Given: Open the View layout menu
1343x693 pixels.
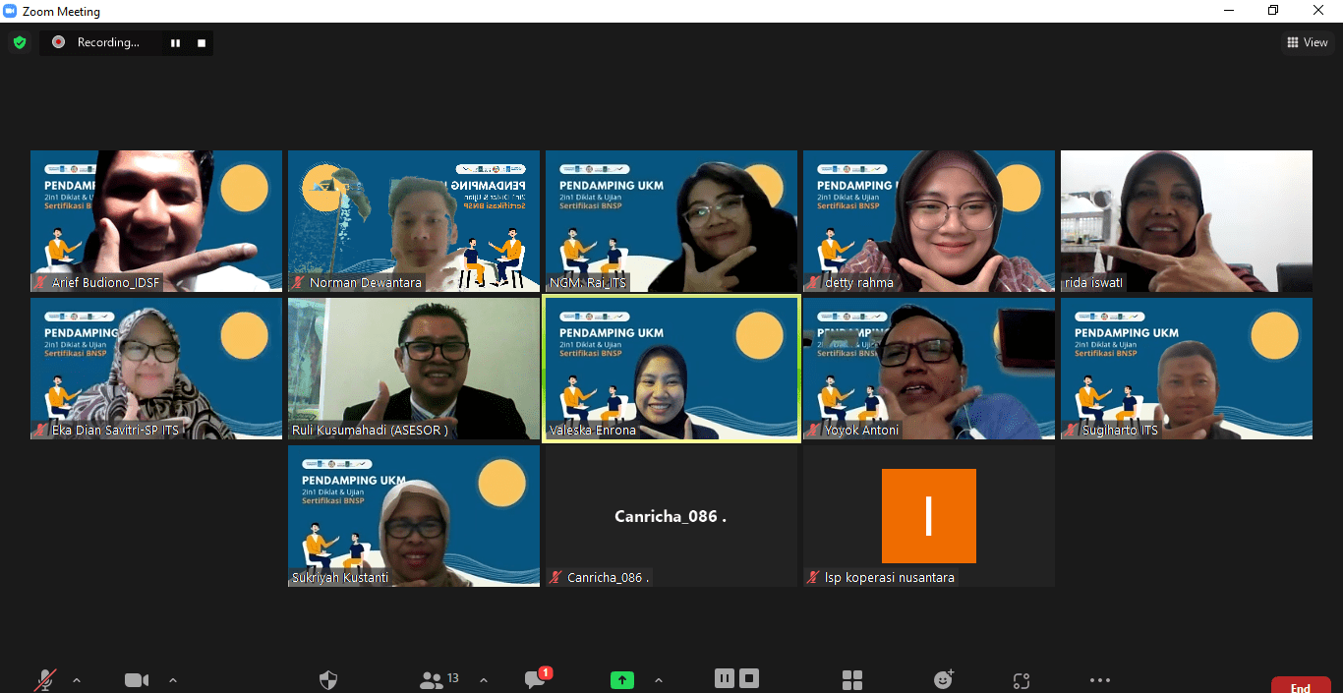Looking at the screenshot, I should [1308, 42].
